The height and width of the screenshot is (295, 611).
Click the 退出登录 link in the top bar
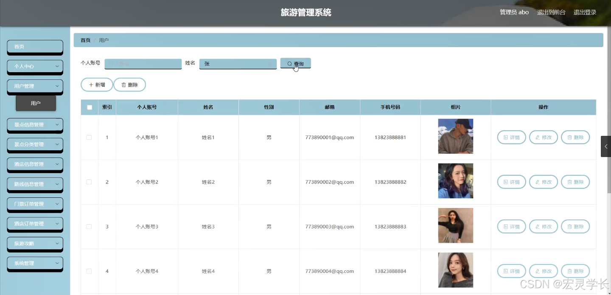point(585,12)
